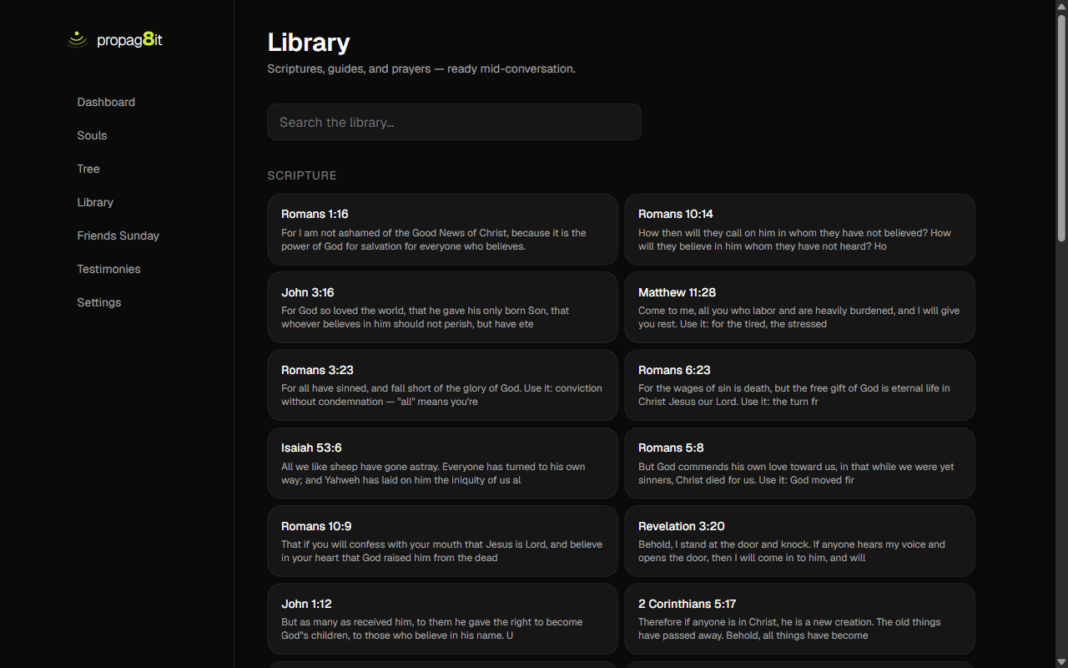Click the page vertical scrollbar thumb
Image resolution: width=1068 pixels, height=668 pixels.
(x=1061, y=129)
